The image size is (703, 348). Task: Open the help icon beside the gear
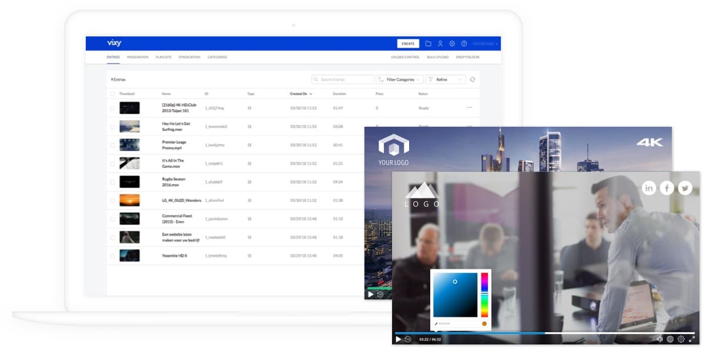click(463, 43)
